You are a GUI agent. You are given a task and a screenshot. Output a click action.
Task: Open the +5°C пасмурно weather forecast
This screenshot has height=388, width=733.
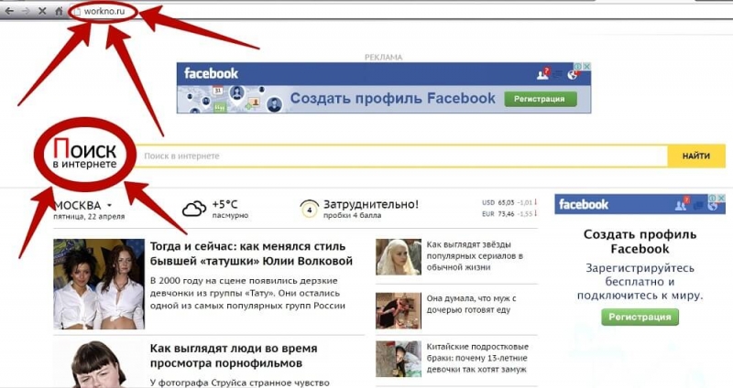coord(230,209)
